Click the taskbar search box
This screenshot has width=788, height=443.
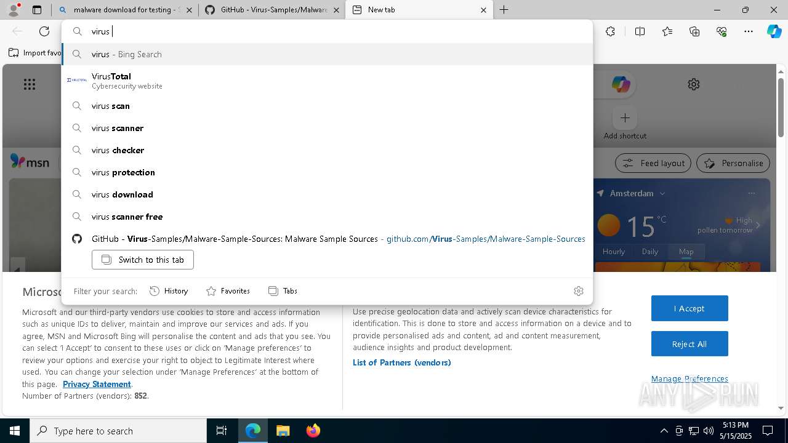118,431
